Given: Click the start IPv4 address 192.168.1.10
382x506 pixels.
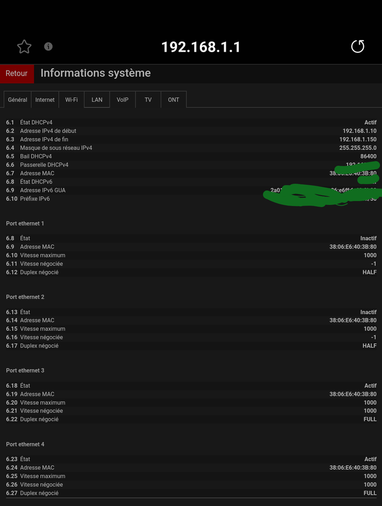Looking at the screenshot, I should click(x=359, y=131).
